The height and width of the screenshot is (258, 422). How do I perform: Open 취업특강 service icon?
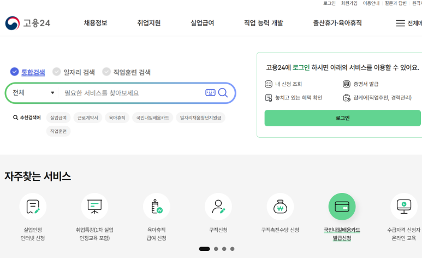94,207
